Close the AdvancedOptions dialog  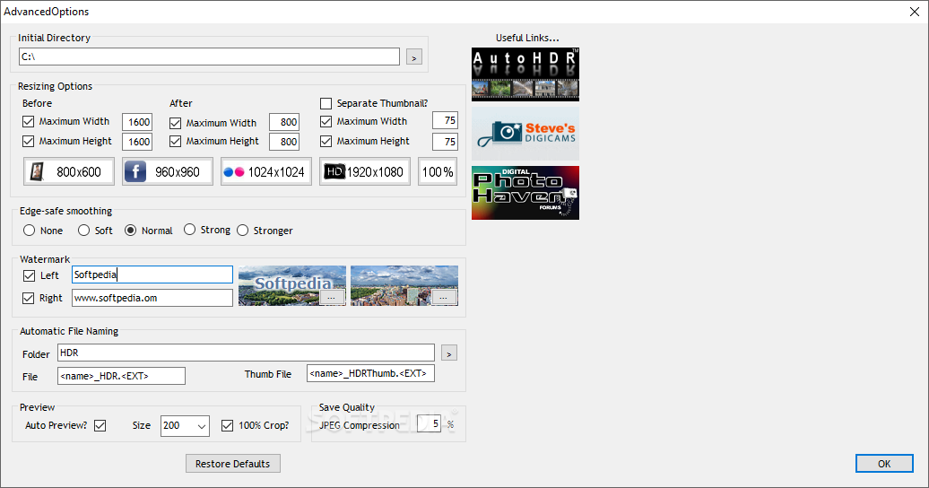(x=914, y=12)
